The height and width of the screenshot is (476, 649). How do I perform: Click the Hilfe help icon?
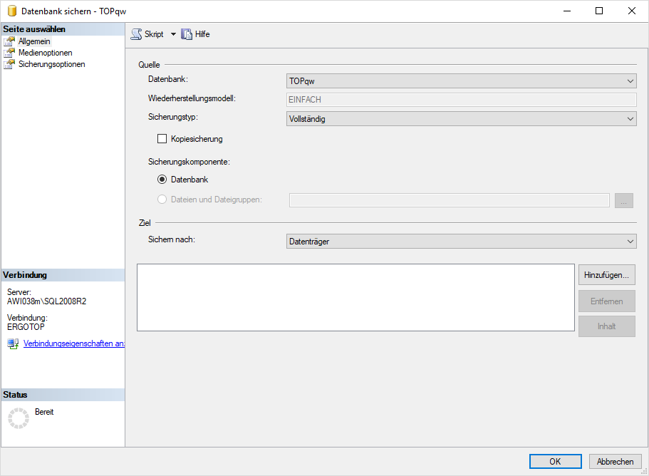[x=187, y=34]
